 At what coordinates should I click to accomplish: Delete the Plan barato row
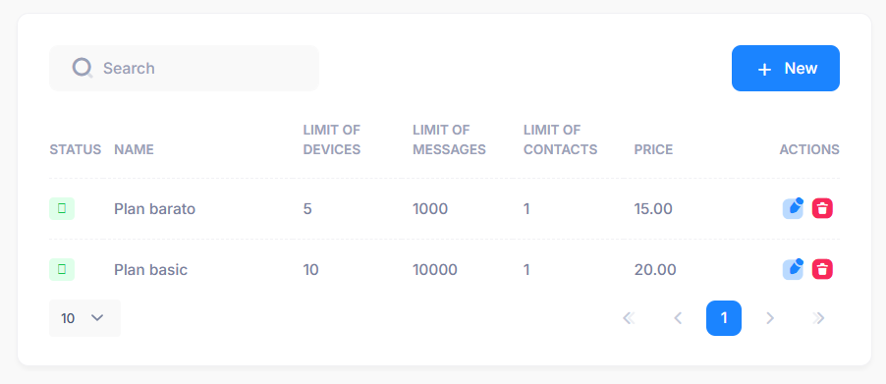(x=823, y=208)
